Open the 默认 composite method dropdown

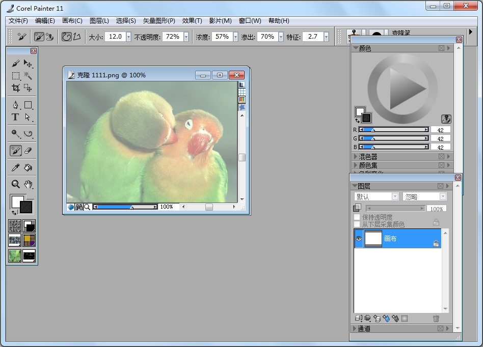click(395, 196)
